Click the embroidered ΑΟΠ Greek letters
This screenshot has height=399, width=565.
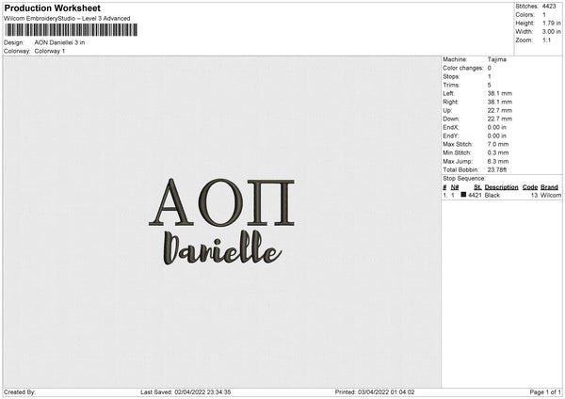221,202
